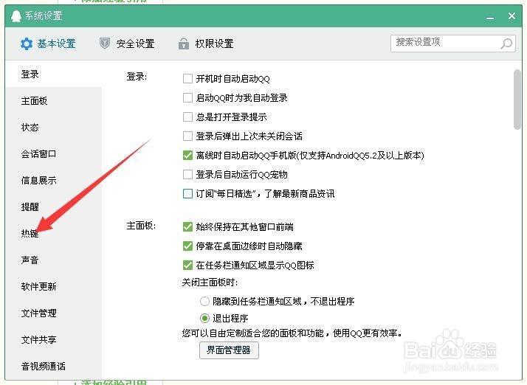Tick 总是打开登录提示 checkbox

tap(187, 117)
